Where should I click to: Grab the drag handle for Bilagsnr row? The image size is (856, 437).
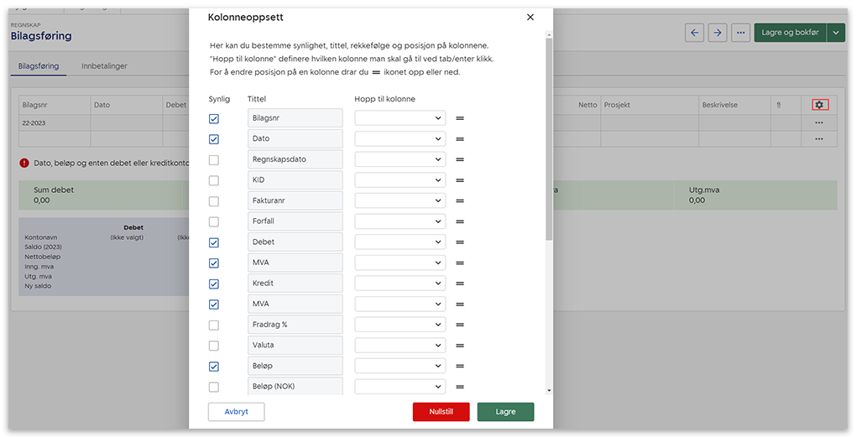click(x=460, y=118)
